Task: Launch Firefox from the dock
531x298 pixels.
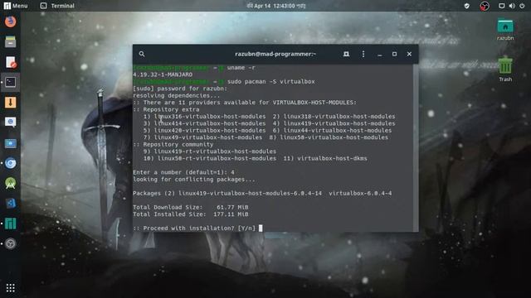Action: [11, 22]
